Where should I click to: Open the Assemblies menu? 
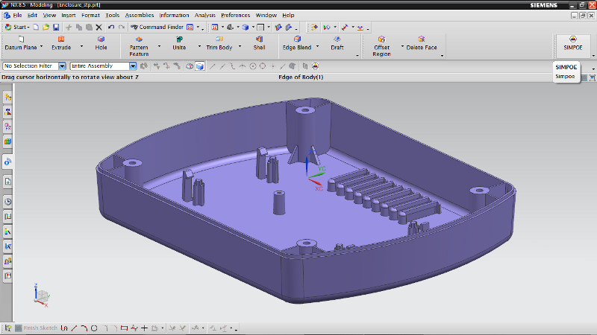pos(140,15)
